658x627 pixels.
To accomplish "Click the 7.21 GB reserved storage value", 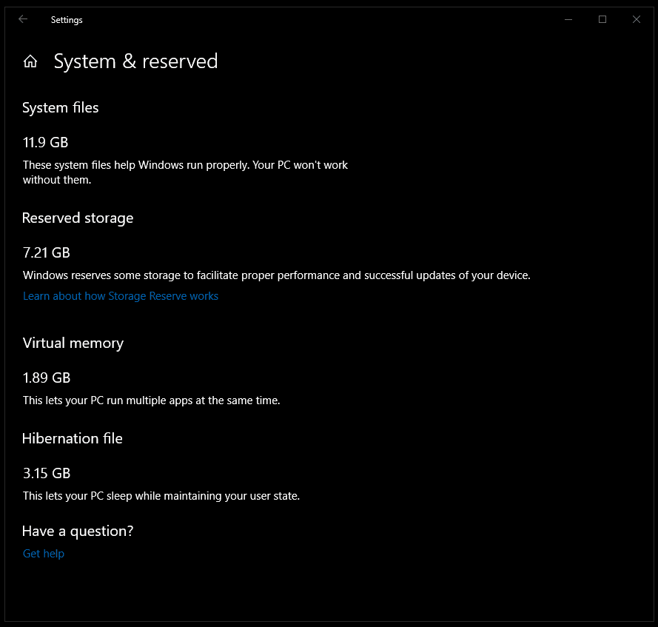I will pyautogui.click(x=47, y=252).
